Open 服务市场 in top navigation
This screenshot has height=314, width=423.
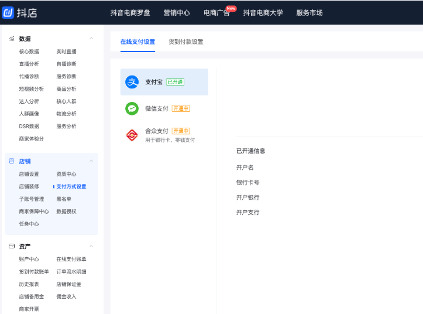tap(309, 13)
